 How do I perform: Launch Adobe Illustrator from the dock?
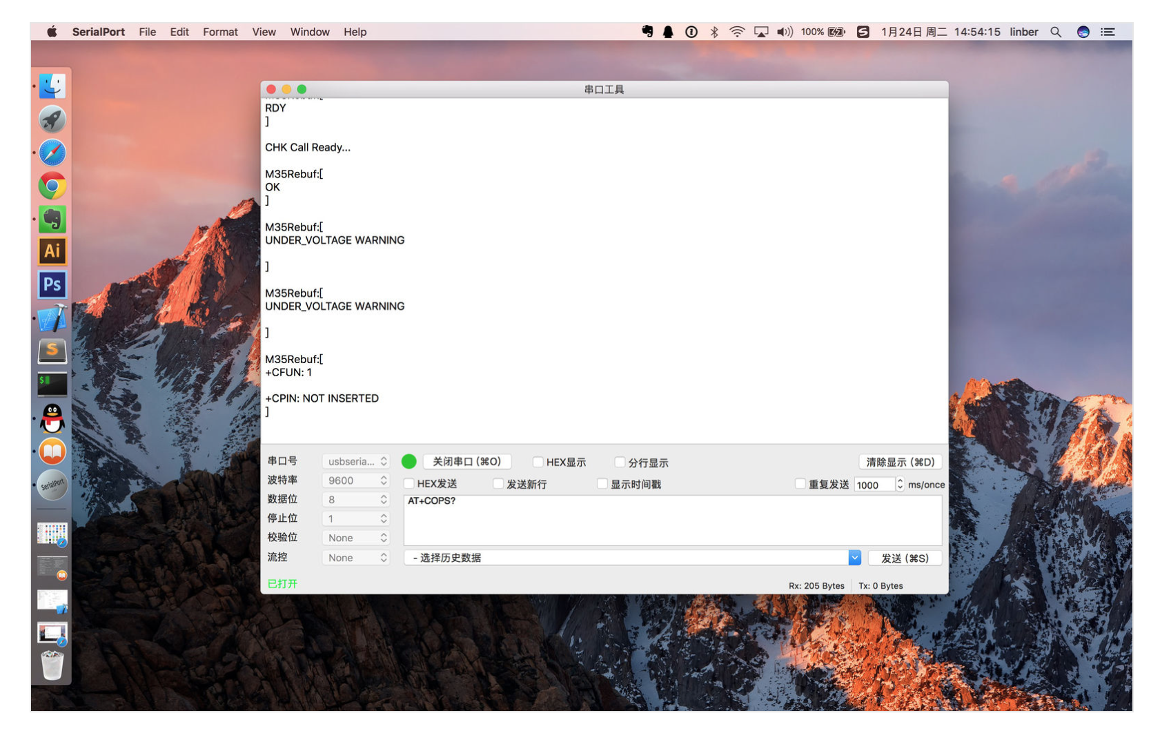pos(52,251)
